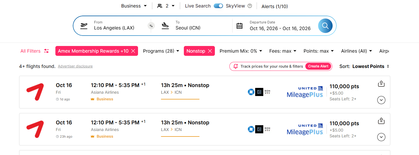Click share icon on second flight
The height and width of the screenshot is (155, 419).
pos(381,121)
